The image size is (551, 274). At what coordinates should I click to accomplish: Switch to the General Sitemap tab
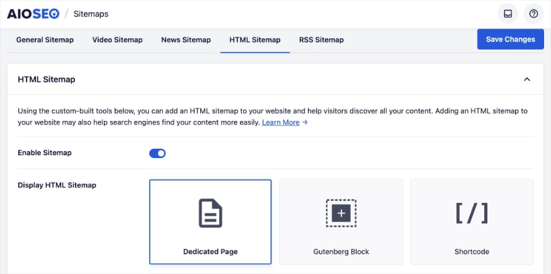click(45, 40)
